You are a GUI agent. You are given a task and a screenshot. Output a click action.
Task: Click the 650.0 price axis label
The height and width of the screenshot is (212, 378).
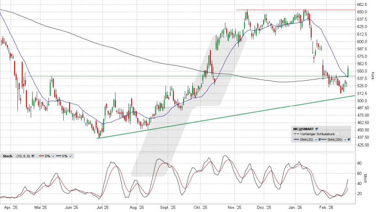[x=362, y=12]
